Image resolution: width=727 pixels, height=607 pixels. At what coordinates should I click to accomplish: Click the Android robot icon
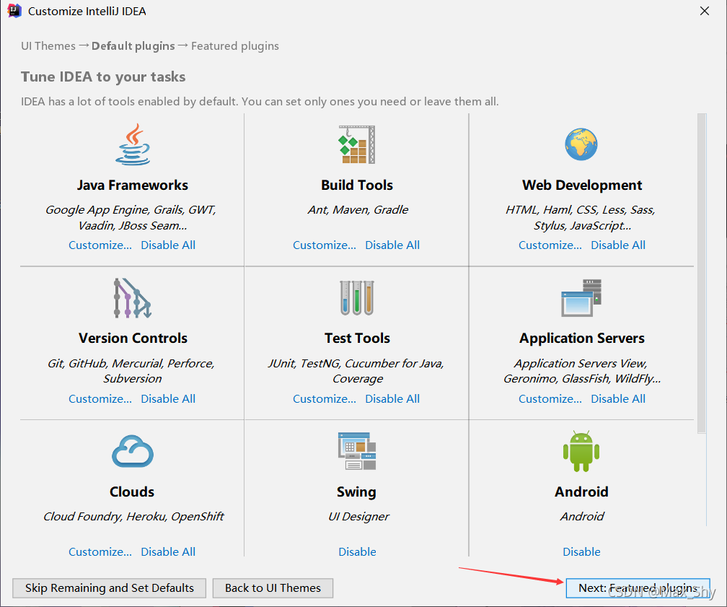581,451
